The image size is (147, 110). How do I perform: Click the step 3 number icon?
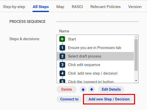pos(62,65)
